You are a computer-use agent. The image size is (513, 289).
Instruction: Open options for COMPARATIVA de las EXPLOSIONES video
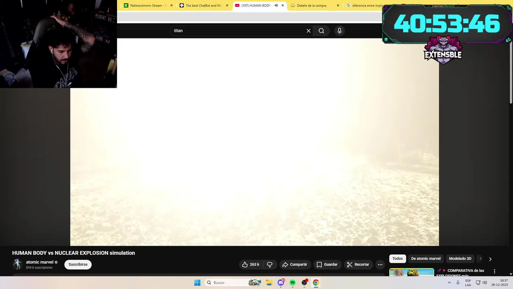494,271
